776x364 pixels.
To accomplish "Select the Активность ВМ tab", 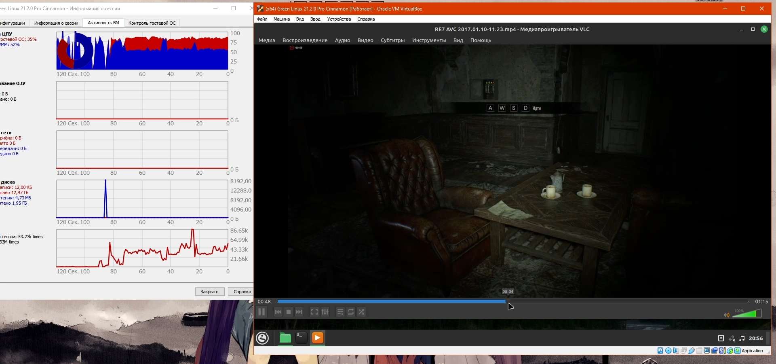I will (x=103, y=23).
